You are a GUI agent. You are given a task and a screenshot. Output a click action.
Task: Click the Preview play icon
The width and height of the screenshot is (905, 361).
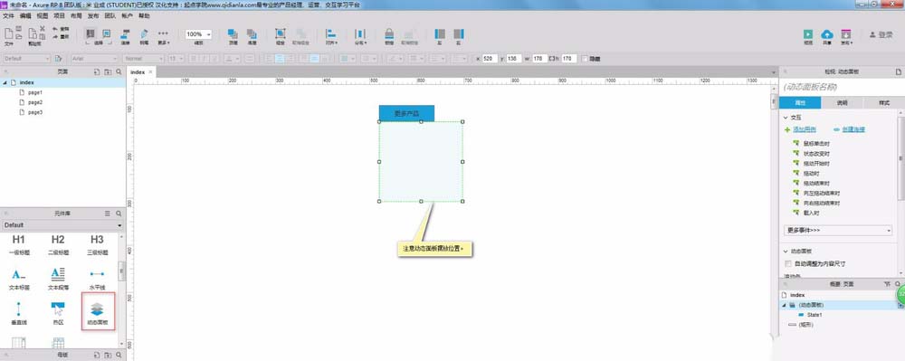pos(808,34)
